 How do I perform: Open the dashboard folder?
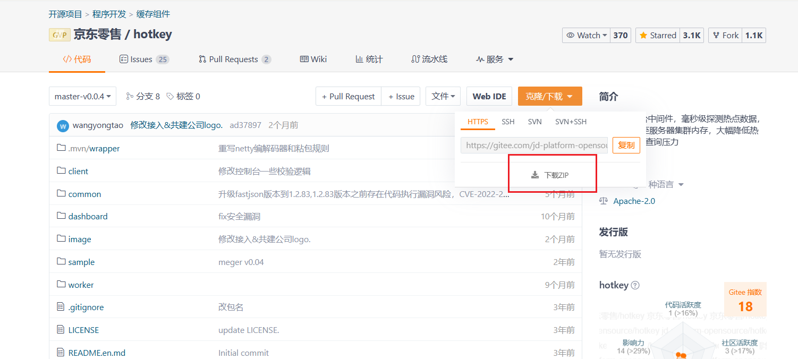pos(88,216)
